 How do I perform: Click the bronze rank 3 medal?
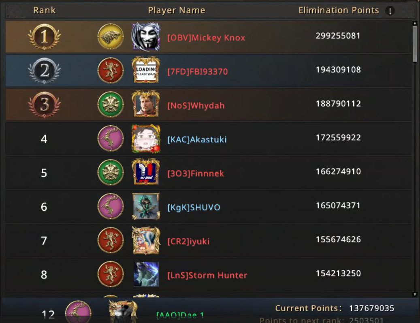point(45,105)
